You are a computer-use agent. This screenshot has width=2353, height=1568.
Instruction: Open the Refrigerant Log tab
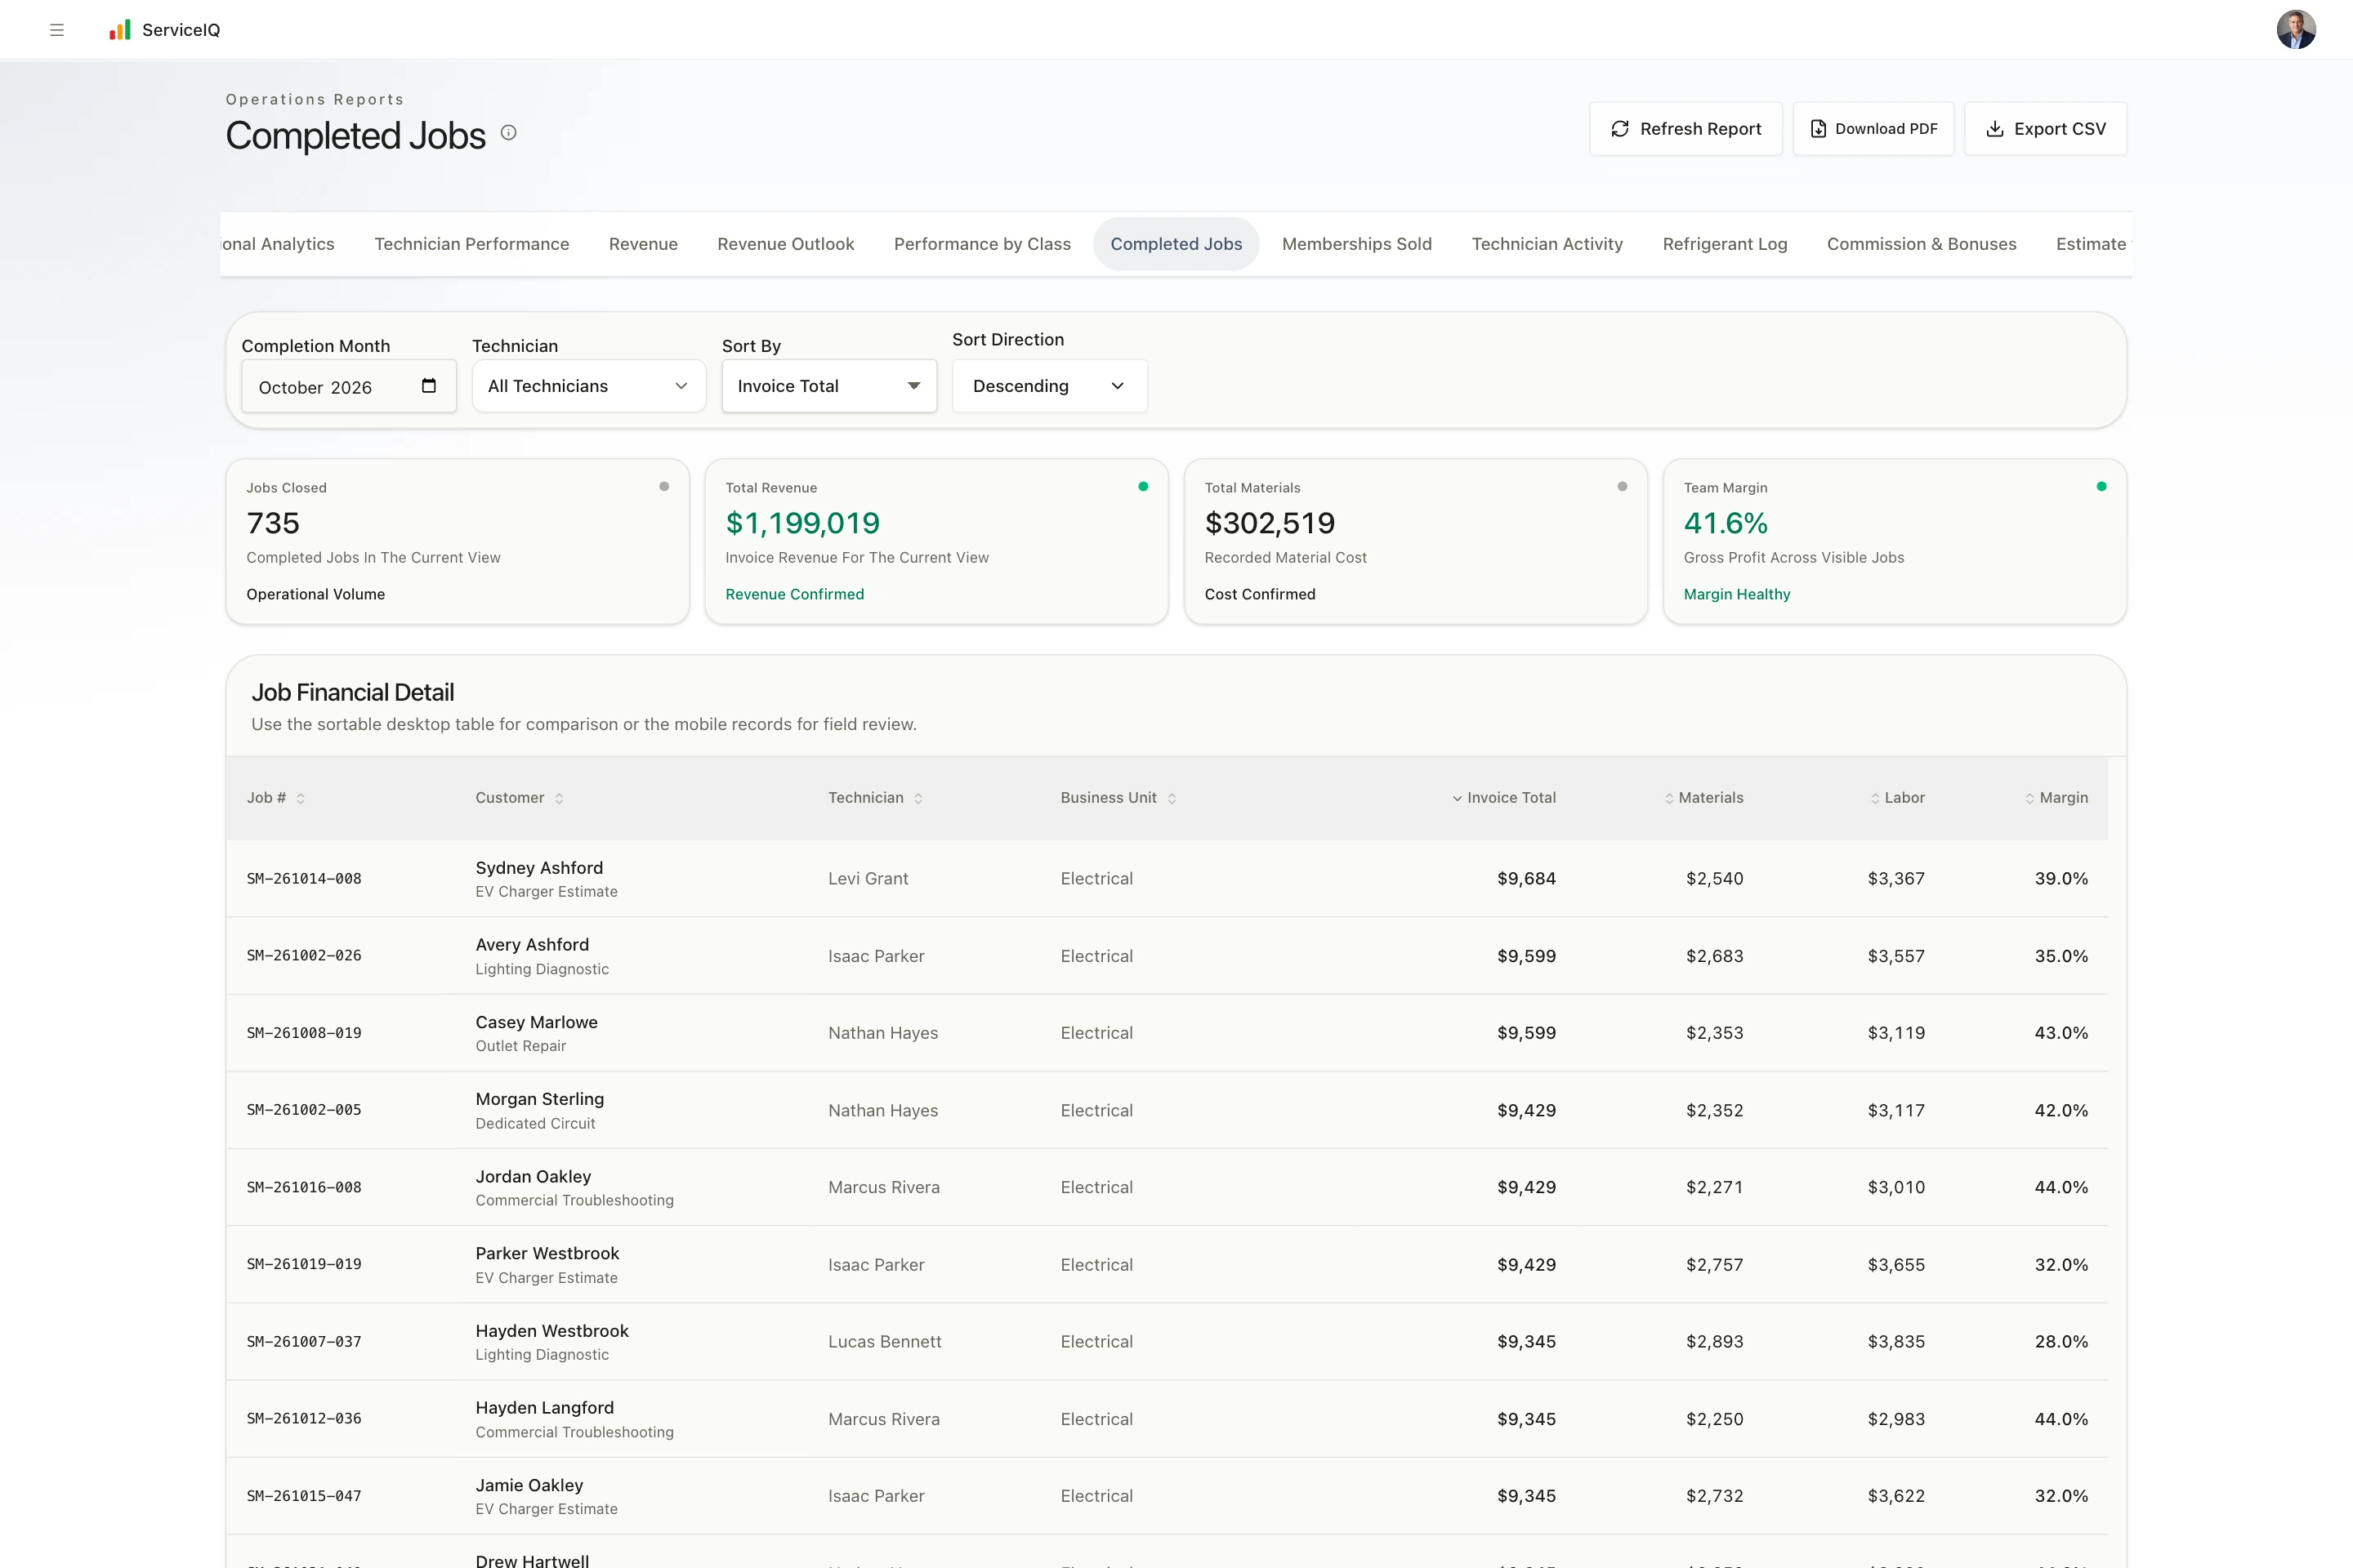point(1725,244)
